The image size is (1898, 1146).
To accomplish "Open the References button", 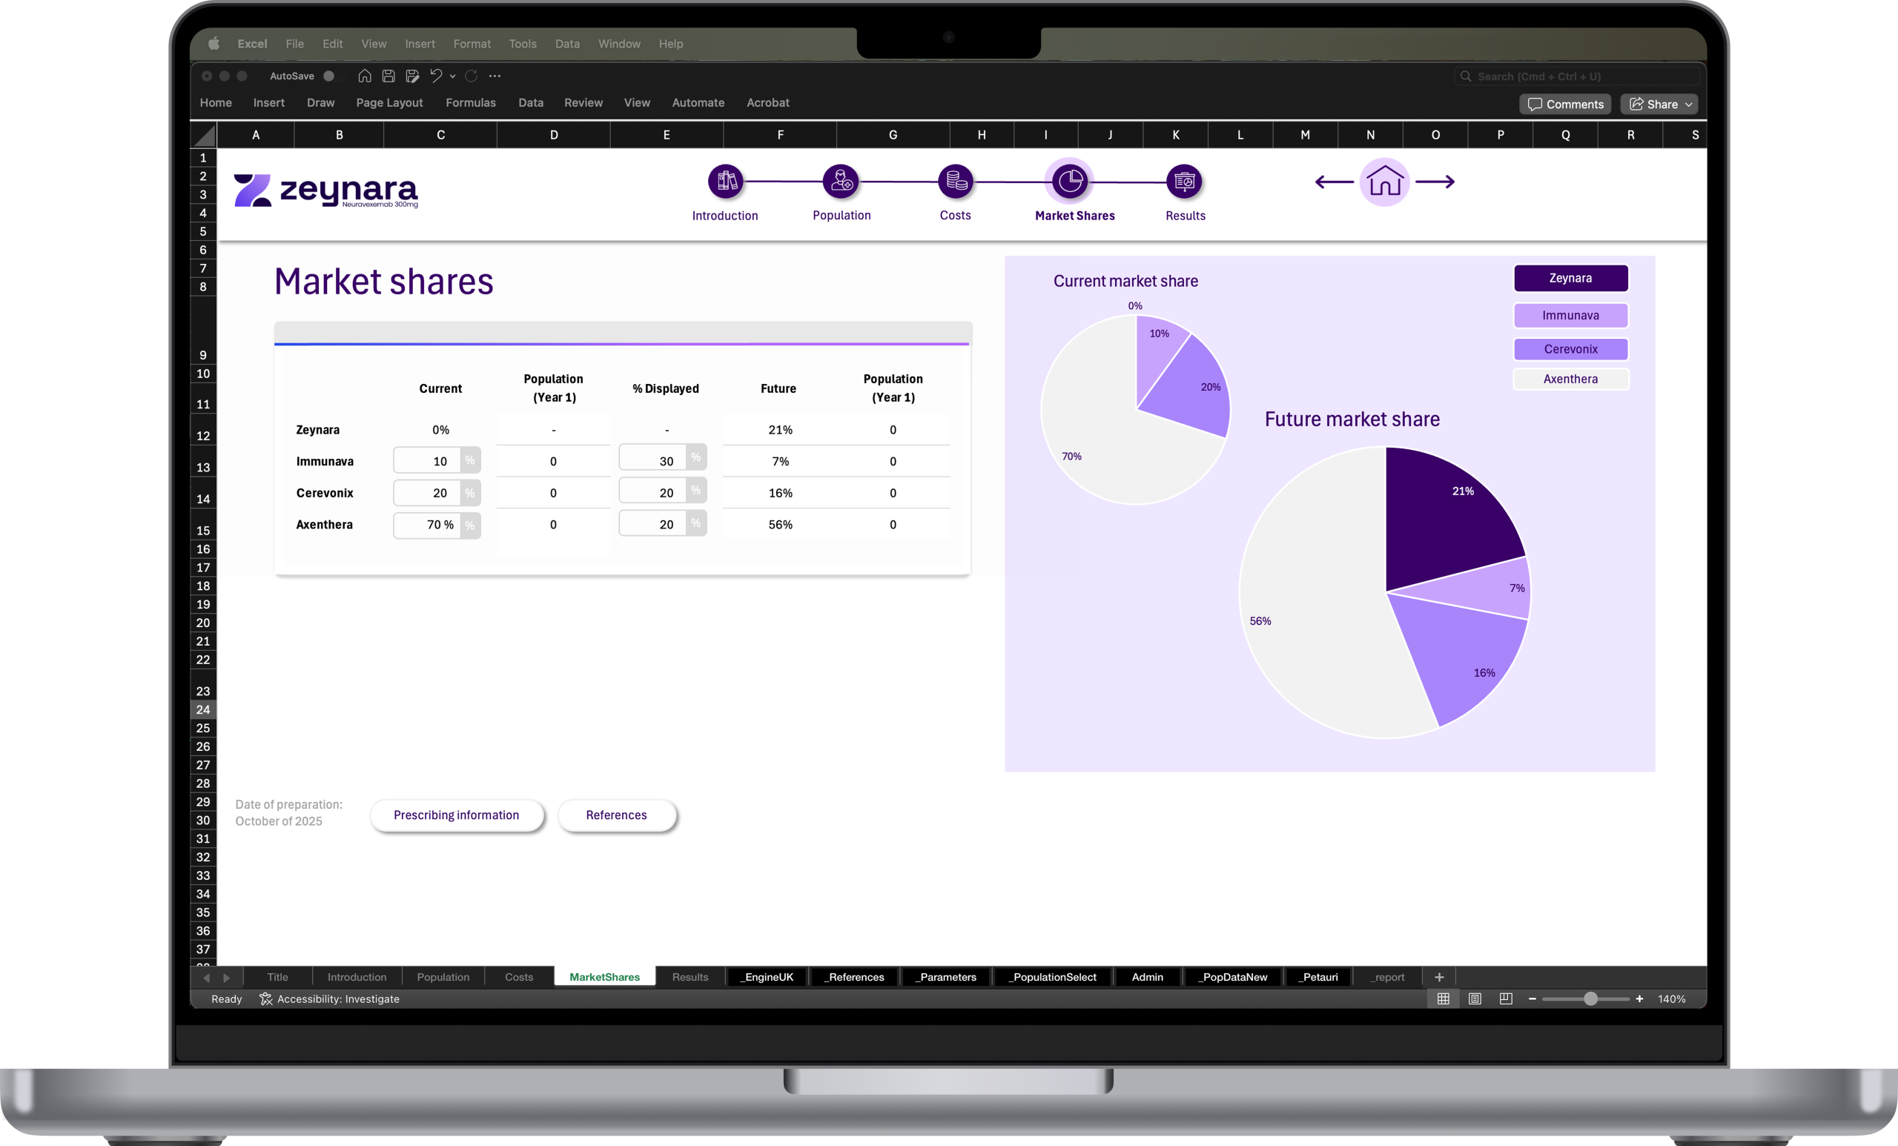I will (615, 815).
